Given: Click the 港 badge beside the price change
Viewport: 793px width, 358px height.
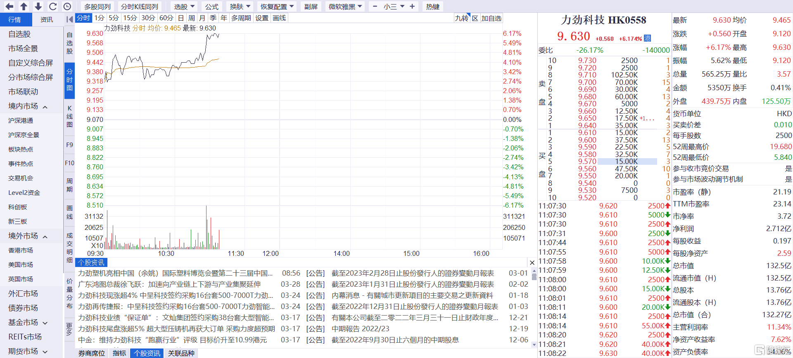Looking at the screenshot, I should pyautogui.click(x=648, y=38).
